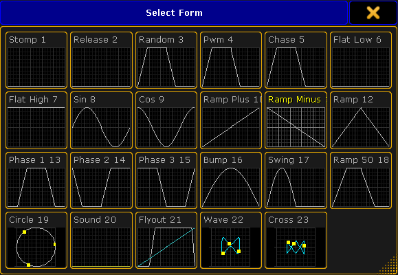This screenshot has width=398, height=275.
Task: Choose the Wave 22 form
Action: (231, 240)
